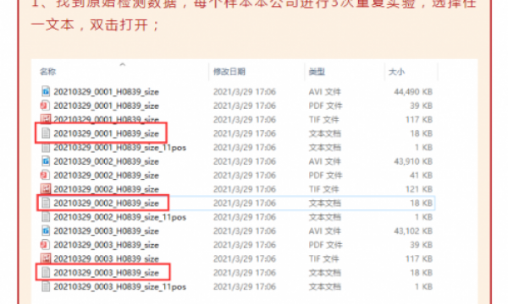Click the text document icon for 20210329_0003_H0839_size, 18 KB

click(46, 273)
